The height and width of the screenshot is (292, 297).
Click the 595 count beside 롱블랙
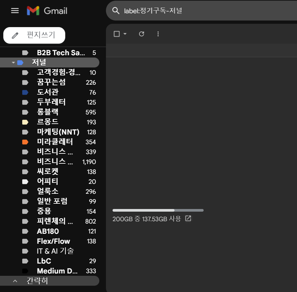tap(90, 112)
